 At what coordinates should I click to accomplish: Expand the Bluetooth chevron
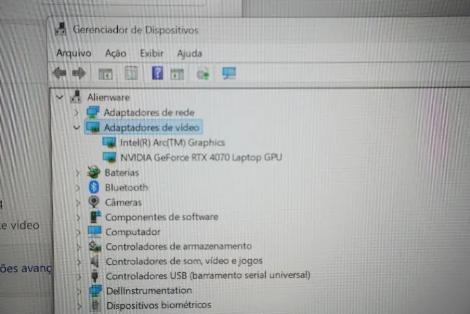click(x=78, y=188)
